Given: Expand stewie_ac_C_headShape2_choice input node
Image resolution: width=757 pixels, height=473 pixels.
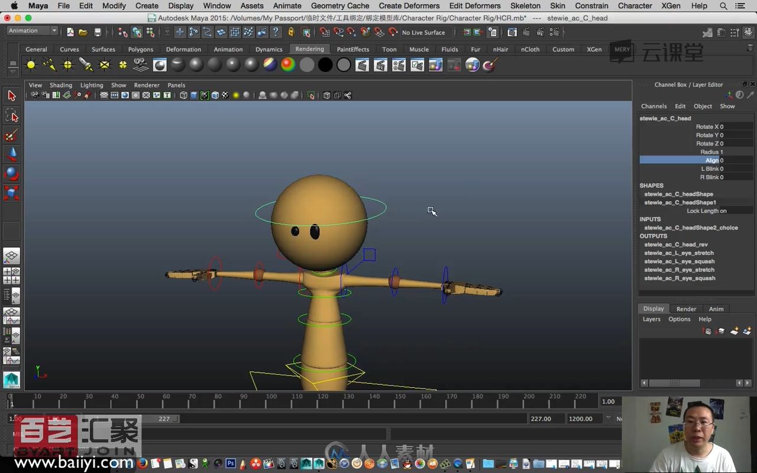Looking at the screenshot, I should [691, 228].
